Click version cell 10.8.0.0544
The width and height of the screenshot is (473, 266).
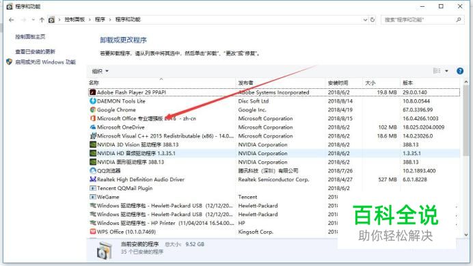click(x=416, y=101)
